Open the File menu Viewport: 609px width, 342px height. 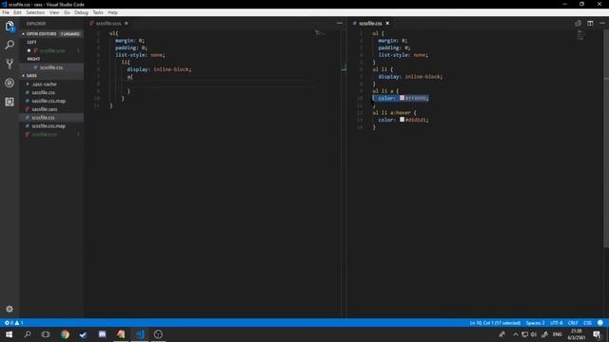6,12
